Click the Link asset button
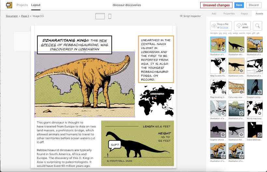Image resolution: width=267 pixels, height=172 pixels. click(x=242, y=26)
